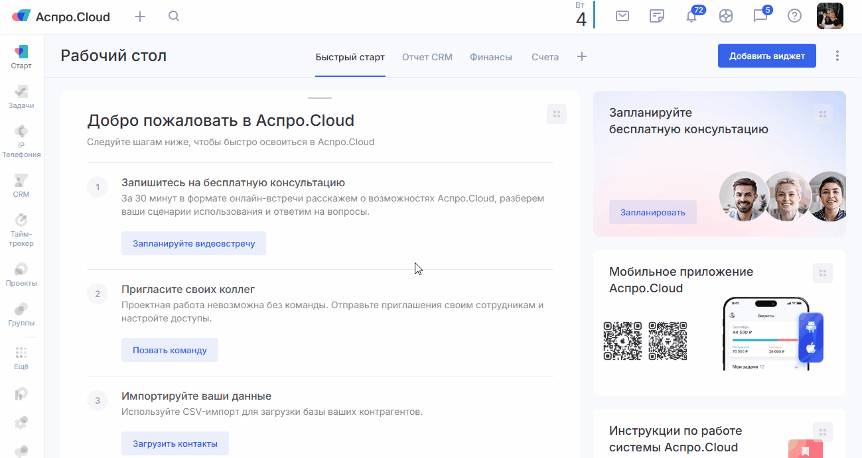Click the Инструкции widget drag handle
This screenshot has height=458, width=862.
(x=823, y=432)
